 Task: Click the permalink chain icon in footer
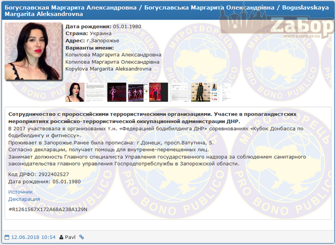(82, 237)
